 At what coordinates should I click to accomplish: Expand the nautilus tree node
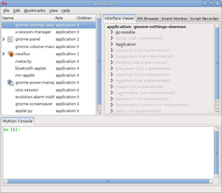point(4,54)
